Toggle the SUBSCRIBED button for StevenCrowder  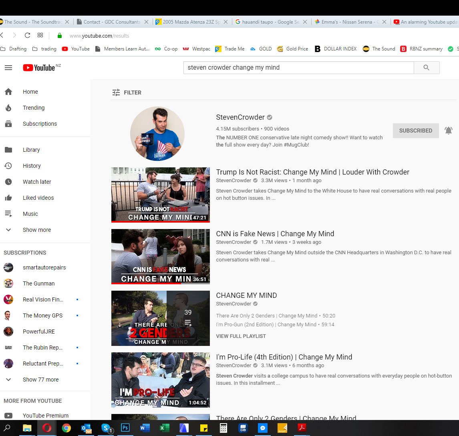point(416,131)
